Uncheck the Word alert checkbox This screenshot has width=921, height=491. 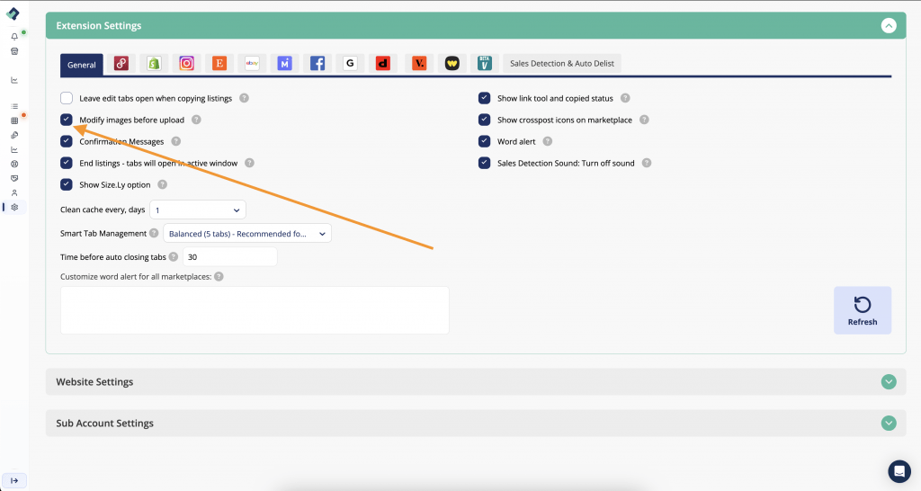(484, 141)
